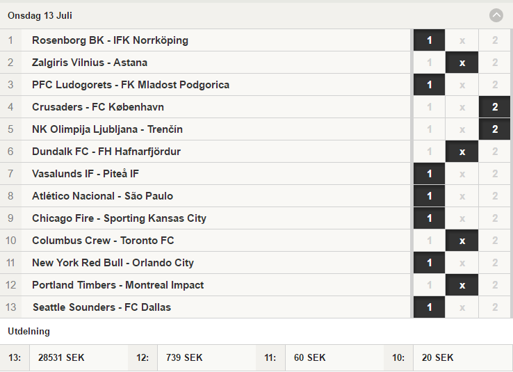Pick 2 for Zalgiris Vilnius - Astana
This screenshot has width=513, height=372.
494,63
